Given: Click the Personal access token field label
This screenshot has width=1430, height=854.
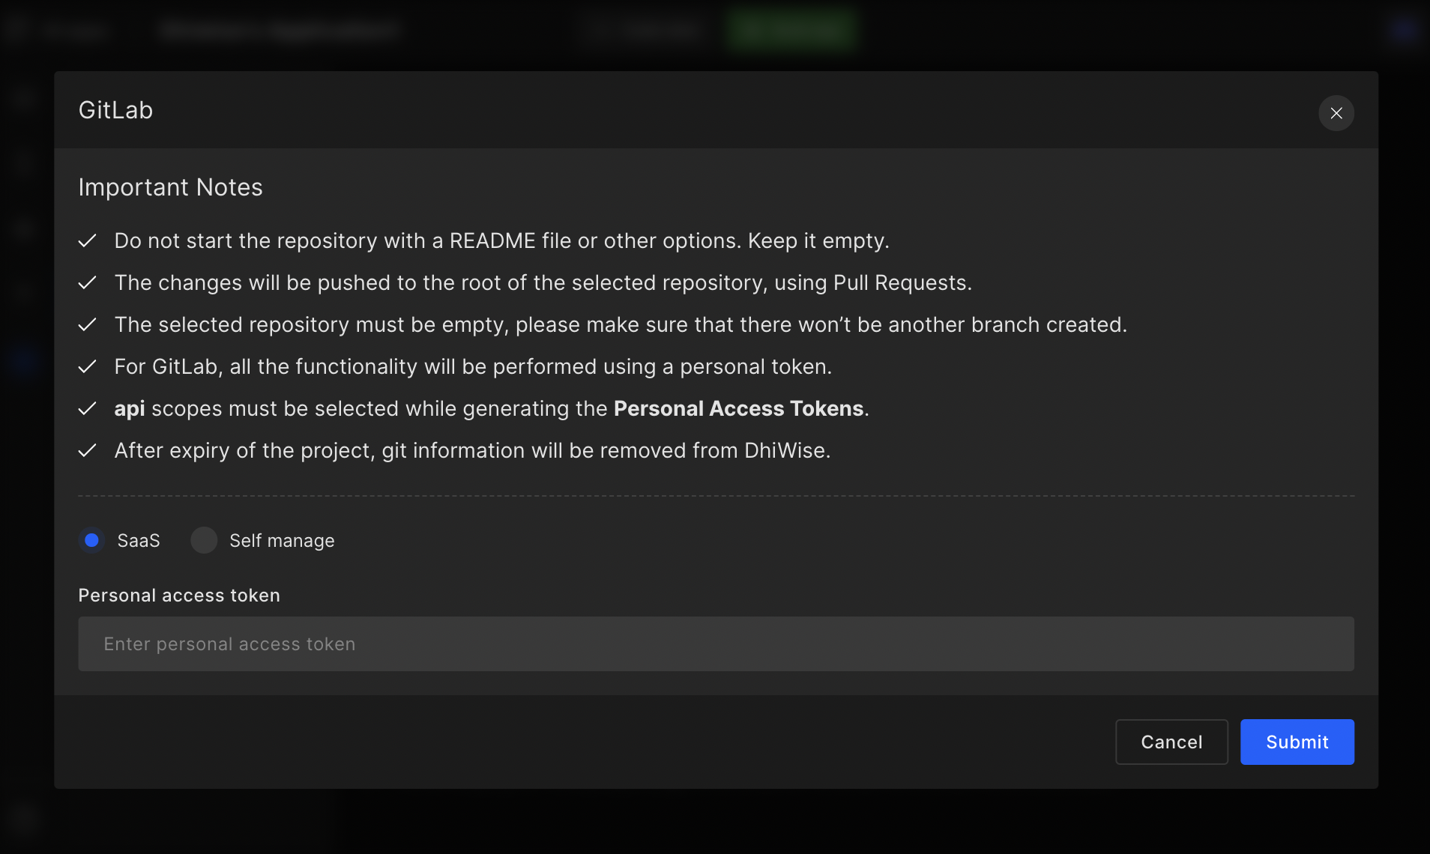Looking at the screenshot, I should click(179, 595).
